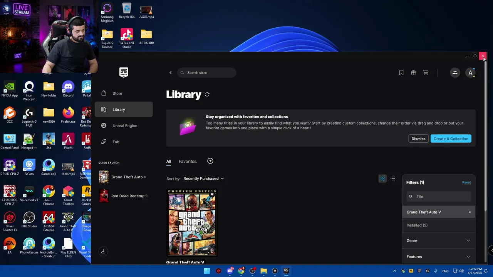The image size is (493, 277).
Task: Open the account avatar labeled A
Action: click(470, 73)
